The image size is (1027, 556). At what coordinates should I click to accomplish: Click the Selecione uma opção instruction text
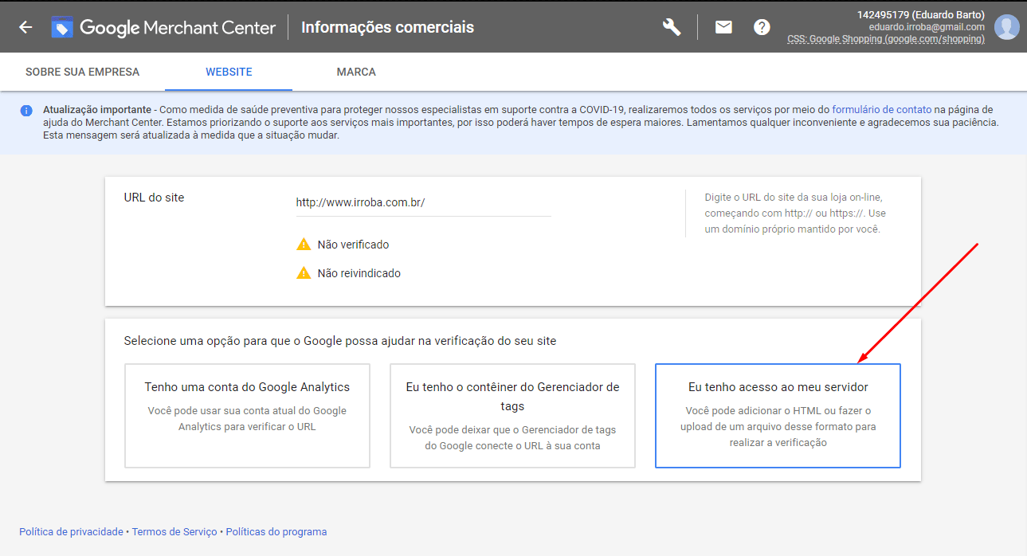pyautogui.click(x=340, y=341)
